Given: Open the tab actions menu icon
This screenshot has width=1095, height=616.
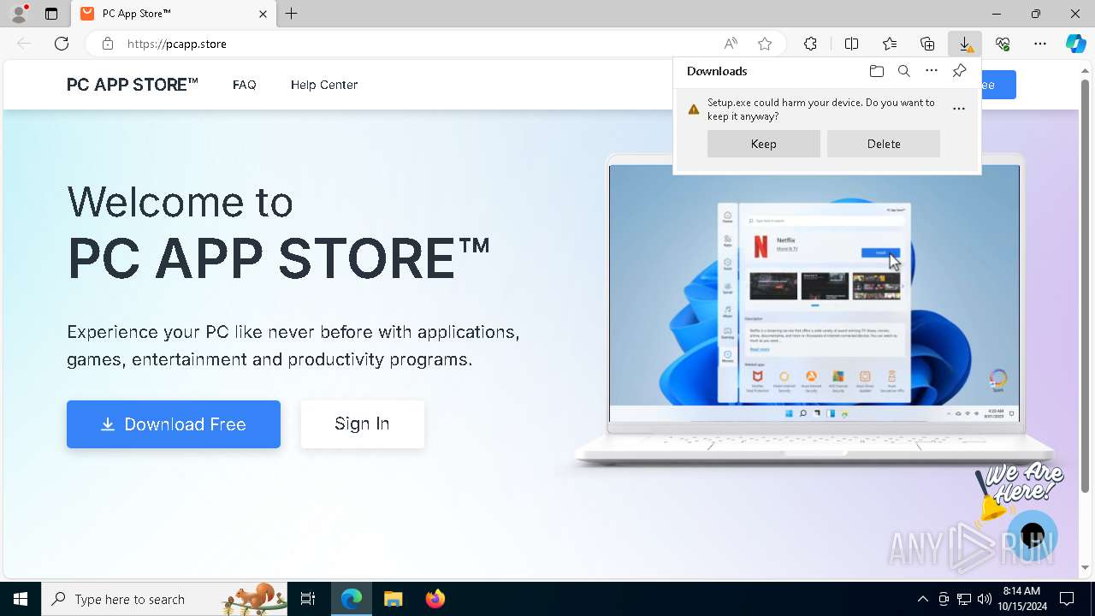Looking at the screenshot, I should (51, 14).
